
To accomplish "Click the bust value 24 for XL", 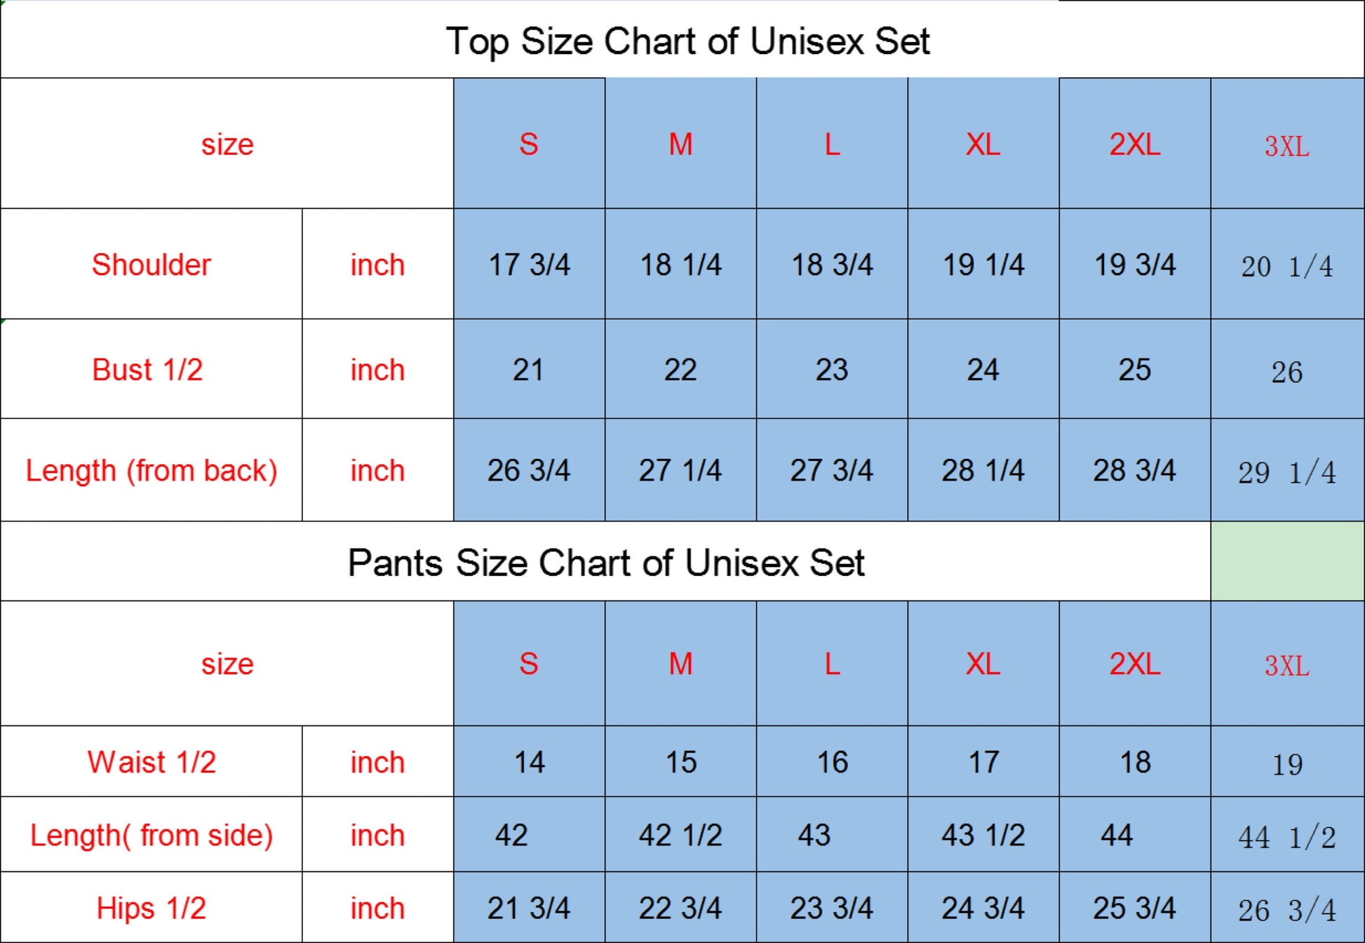I will (x=983, y=370).
